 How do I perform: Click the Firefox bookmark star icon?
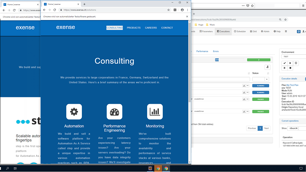coord(252,5)
